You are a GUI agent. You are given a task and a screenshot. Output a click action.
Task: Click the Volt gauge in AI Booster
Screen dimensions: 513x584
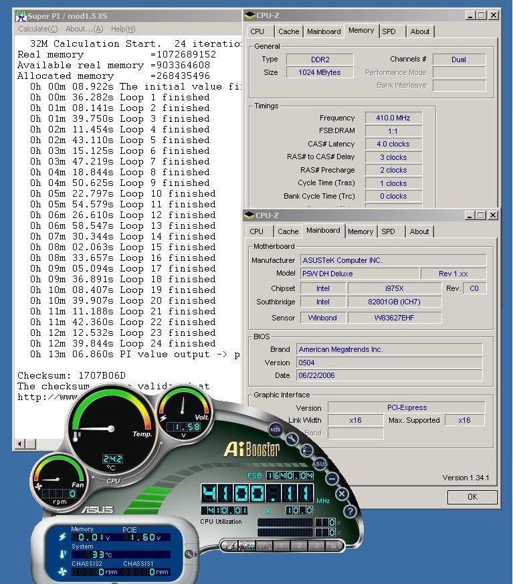pos(183,414)
